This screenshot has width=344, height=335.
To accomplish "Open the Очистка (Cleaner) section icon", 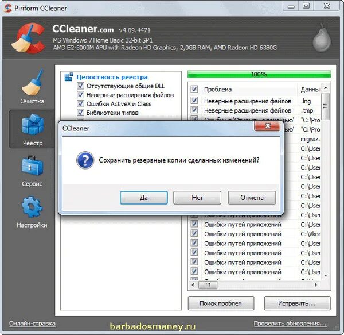I will (x=33, y=82).
